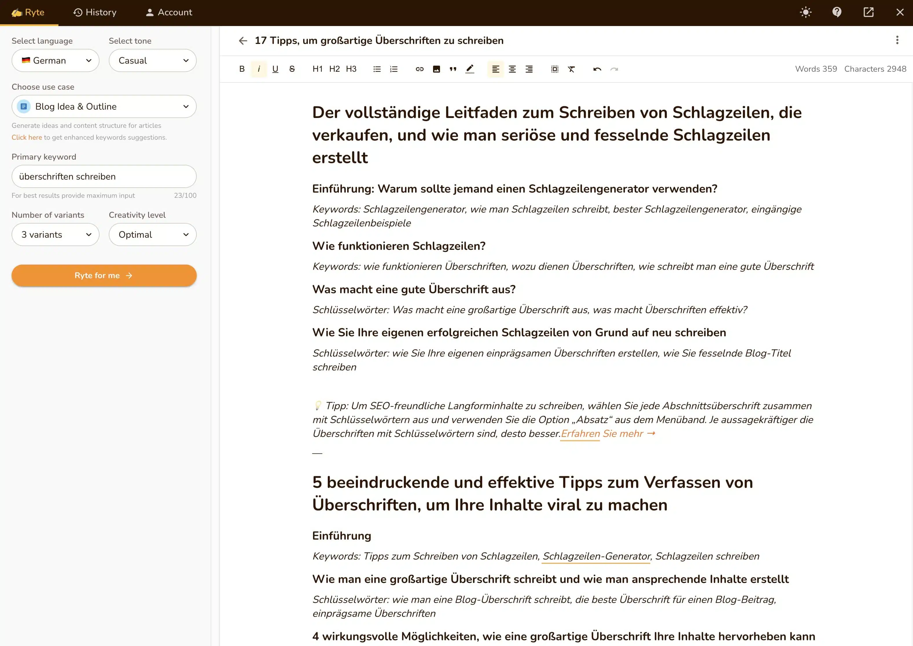Add a blockquote with the quote icon

453,69
